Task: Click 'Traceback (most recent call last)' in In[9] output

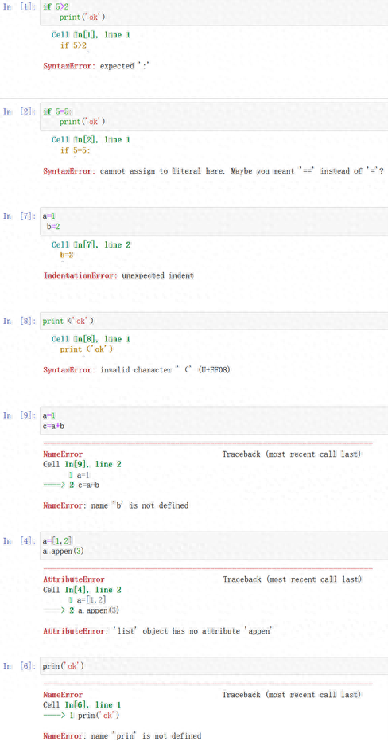Action: pos(292,454)
